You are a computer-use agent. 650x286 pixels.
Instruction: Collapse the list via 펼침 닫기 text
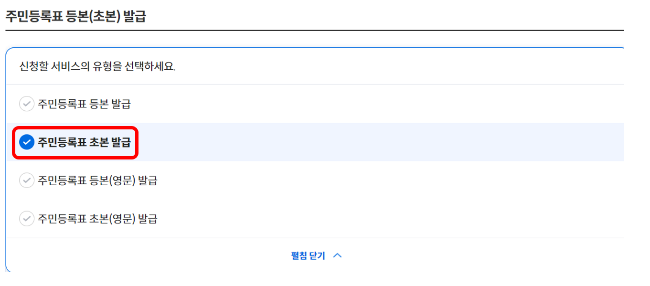308,256
